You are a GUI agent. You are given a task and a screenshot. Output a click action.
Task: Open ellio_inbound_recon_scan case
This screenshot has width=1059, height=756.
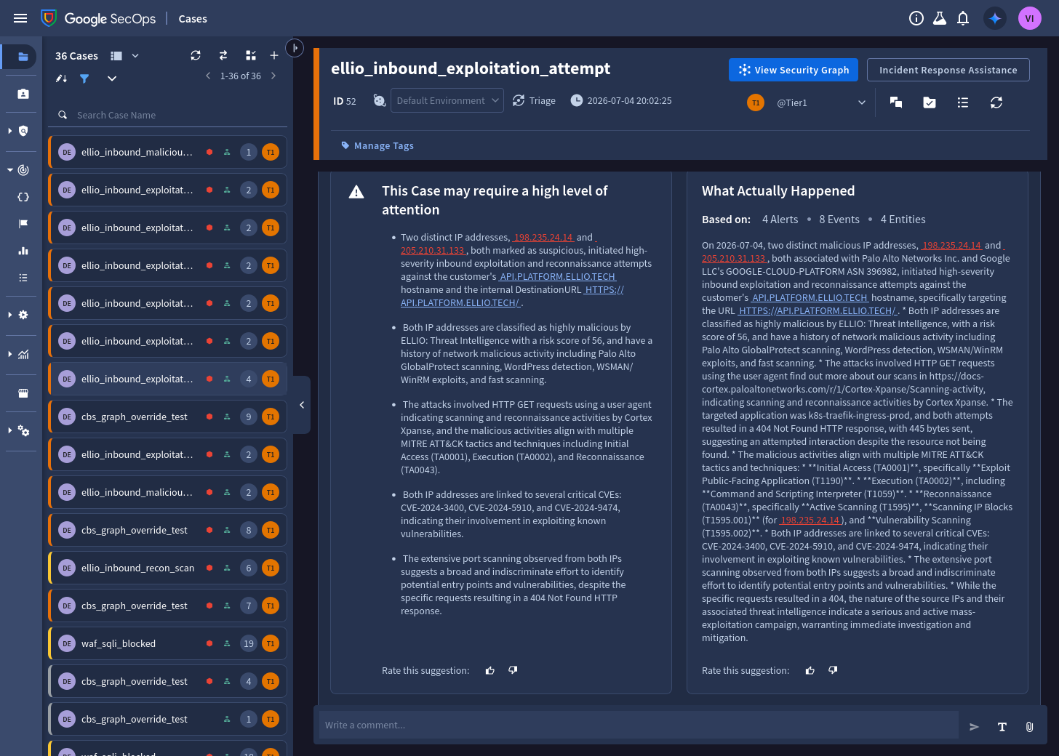tap(167, 568)
